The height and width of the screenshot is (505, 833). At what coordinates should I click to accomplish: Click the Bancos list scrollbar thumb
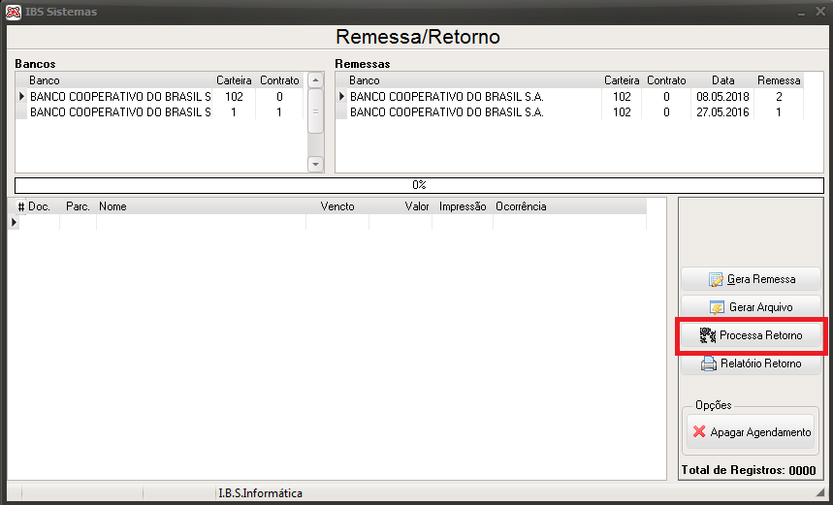[x=315, y=111]
